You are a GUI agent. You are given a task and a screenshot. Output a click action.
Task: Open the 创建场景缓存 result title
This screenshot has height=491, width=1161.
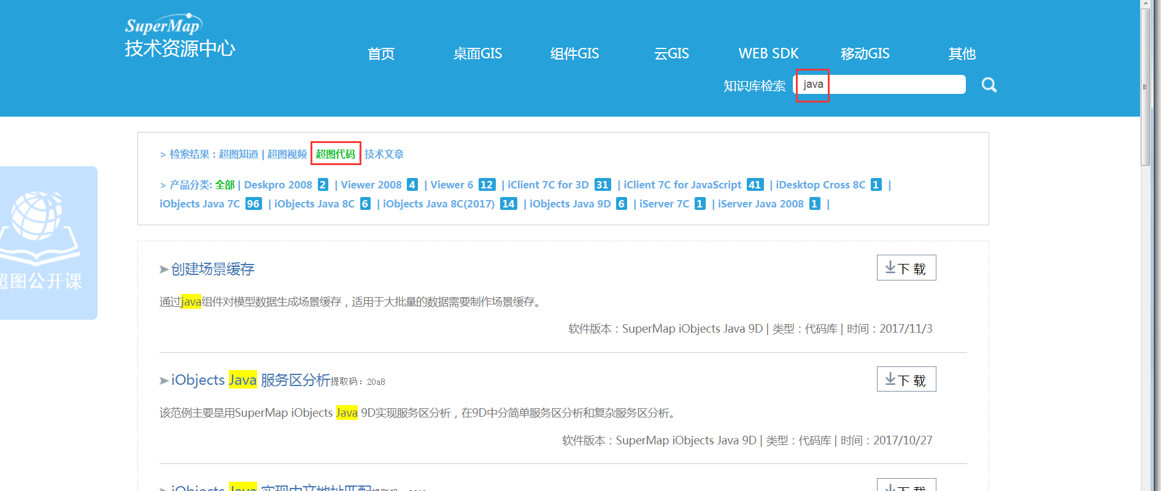pyautogui.click(x=212, y=269)
